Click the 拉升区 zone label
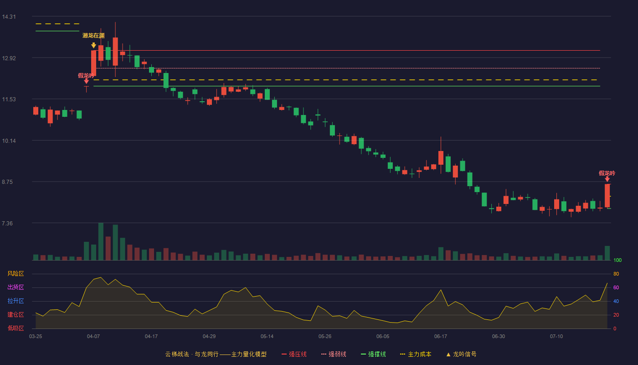The width and height of the screenshot is (638, 365). (x=15, y=301)
